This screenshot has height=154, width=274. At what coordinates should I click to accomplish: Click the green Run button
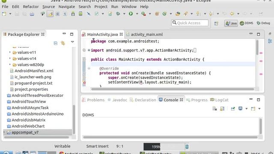pyautogui.click(x=131, y=14)
